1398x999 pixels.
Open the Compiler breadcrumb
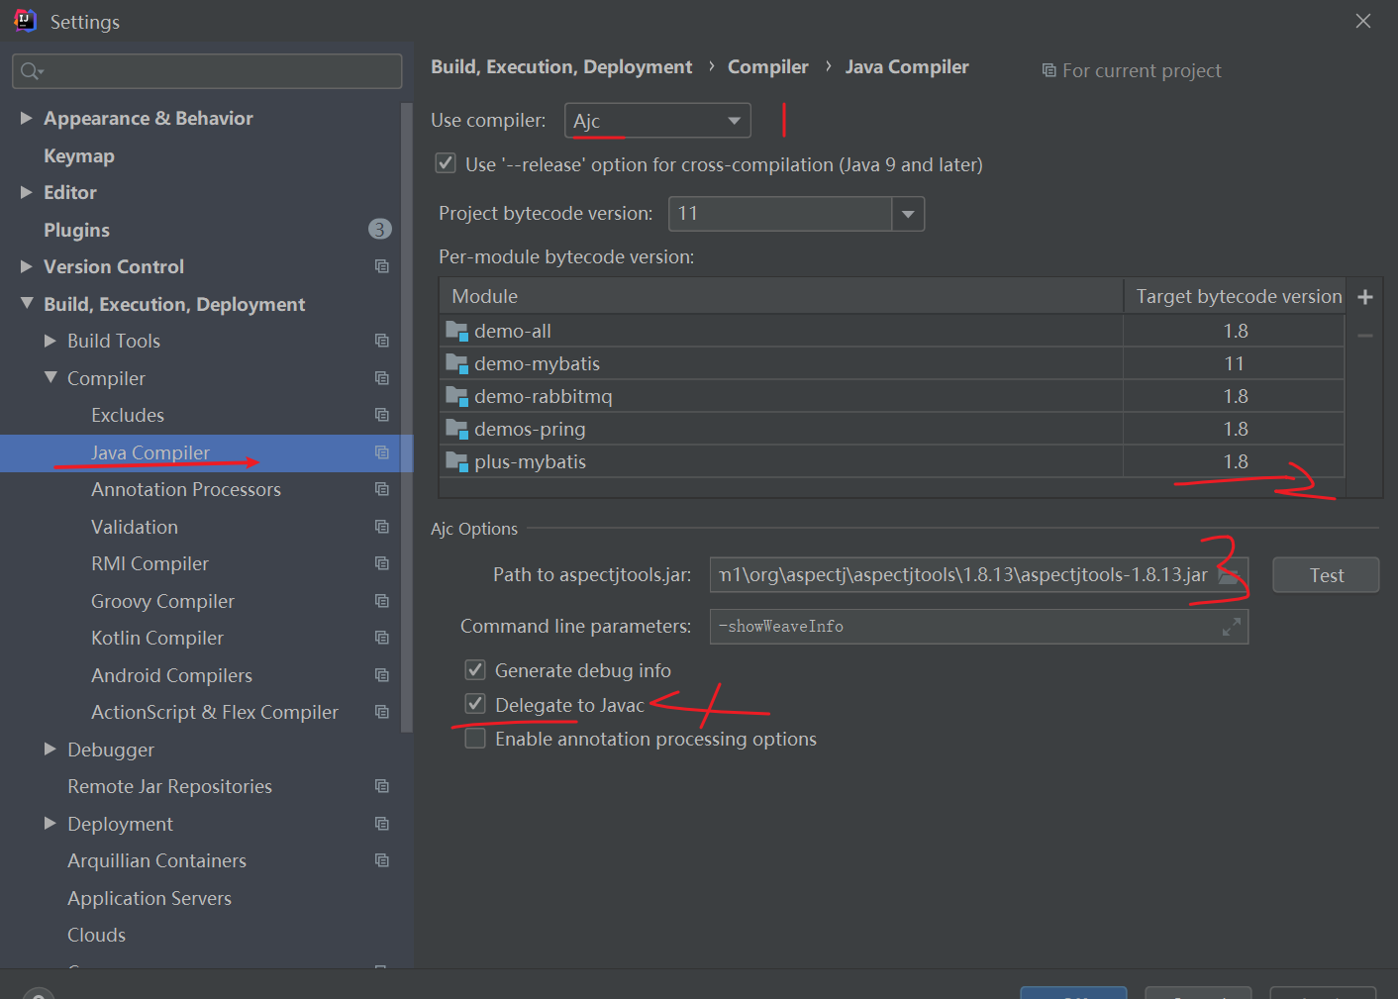768,66
